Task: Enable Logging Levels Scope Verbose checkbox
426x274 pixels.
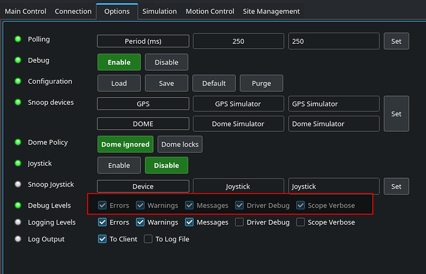Action: pyautogui.click(x=301, y=222)
